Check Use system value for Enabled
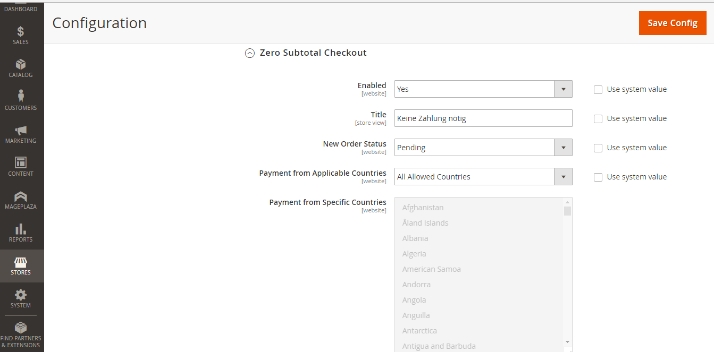Screen dimensions: 714x352 [x=598, y=89]
